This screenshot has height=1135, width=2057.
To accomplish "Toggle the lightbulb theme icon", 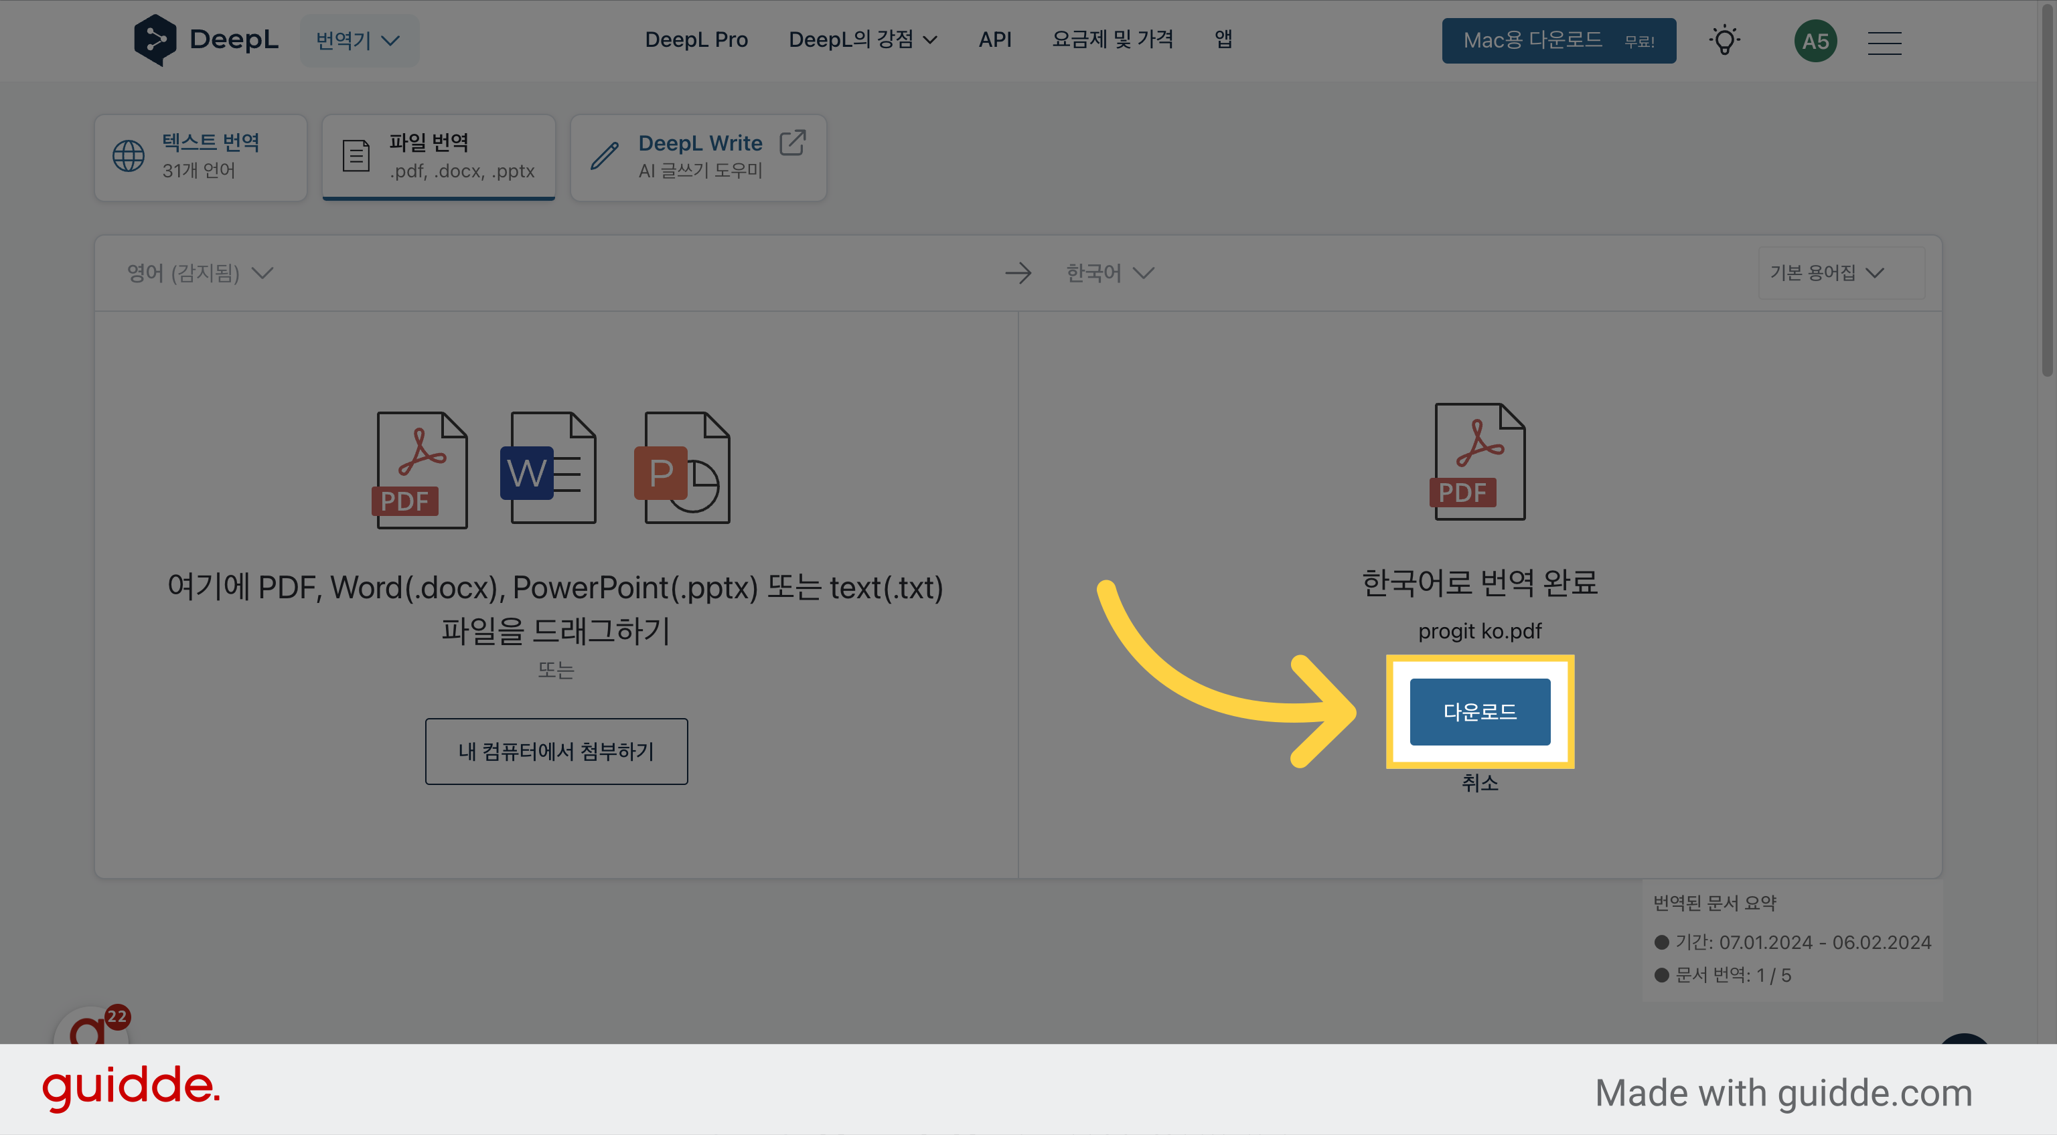I will (1725, 41).
